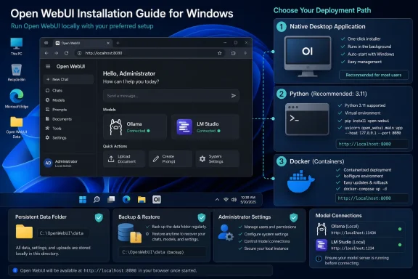Open taskbar Search
This screenshot has height=279, width=418.
tap(97, 199)
